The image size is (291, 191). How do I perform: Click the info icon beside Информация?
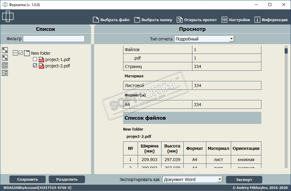point(257,20)
